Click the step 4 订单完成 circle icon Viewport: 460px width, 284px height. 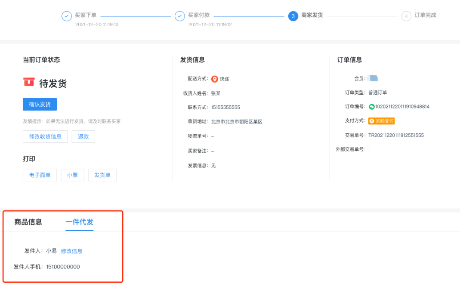click(x=406, y=16)
